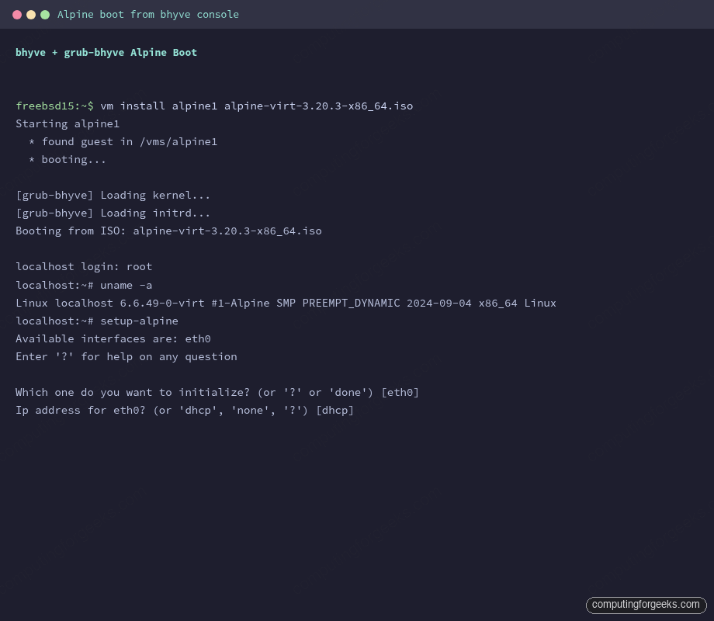Screen dimensions: 714x621
Task: Click the Available interfaces are eth0 line
Action: point(113,338)
